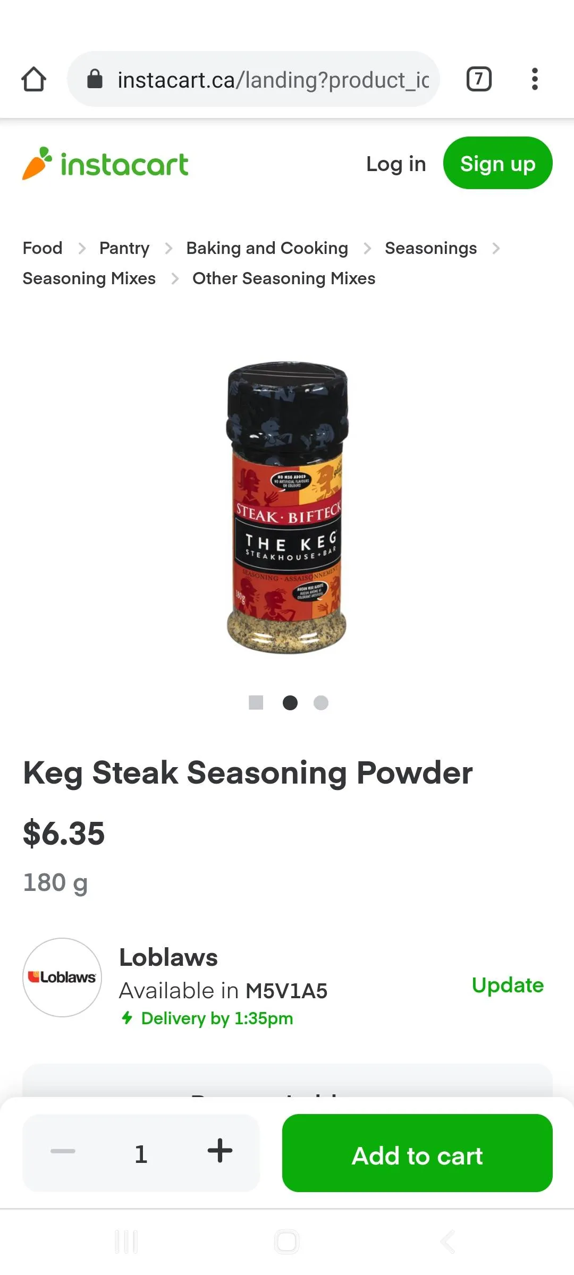Tap the Android recent apps button

126,1242
